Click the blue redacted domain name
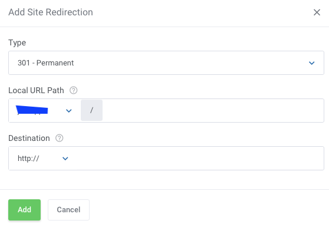Image resolution: width=329 pixels, height=227 pixels. [32, 110]
